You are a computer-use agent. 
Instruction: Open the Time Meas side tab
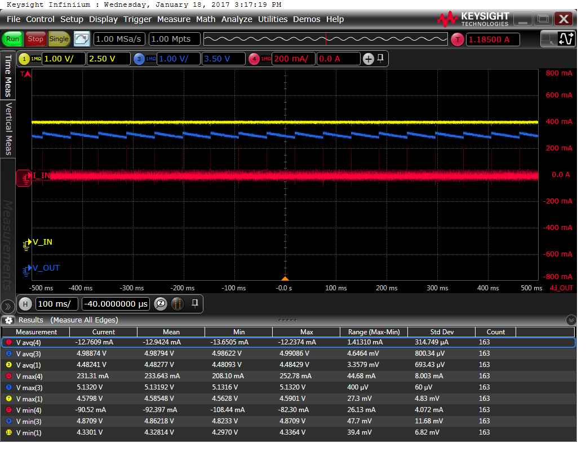(8, 75)
